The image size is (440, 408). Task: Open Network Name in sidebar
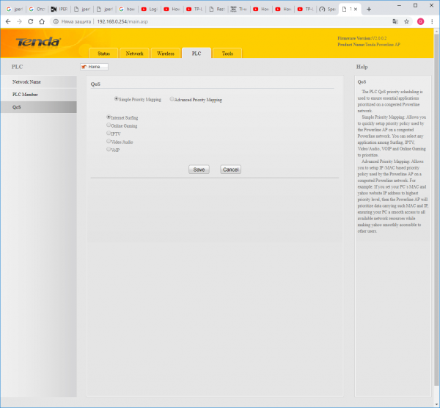(x=38, y=82)
